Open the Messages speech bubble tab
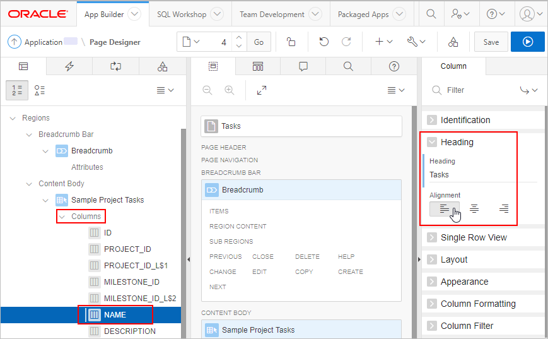 click(x=303, y=66)
